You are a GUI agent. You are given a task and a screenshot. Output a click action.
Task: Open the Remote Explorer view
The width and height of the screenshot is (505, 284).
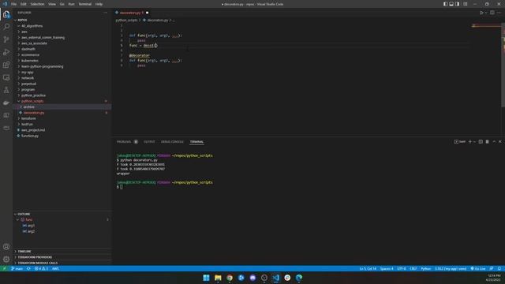click(6, 77)
